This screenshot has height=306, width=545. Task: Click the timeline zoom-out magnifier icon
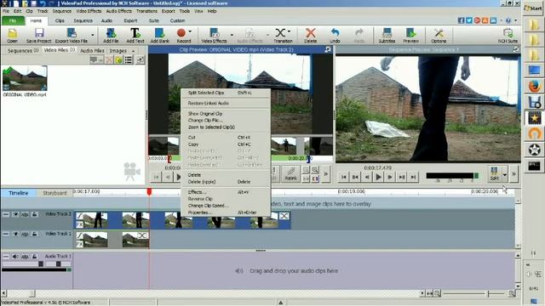437,293
